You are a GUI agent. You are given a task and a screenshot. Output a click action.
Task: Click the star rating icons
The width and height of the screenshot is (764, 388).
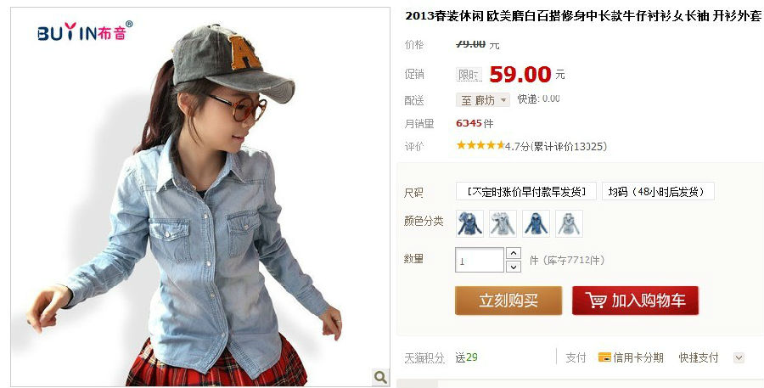click(x=480, y=145)
